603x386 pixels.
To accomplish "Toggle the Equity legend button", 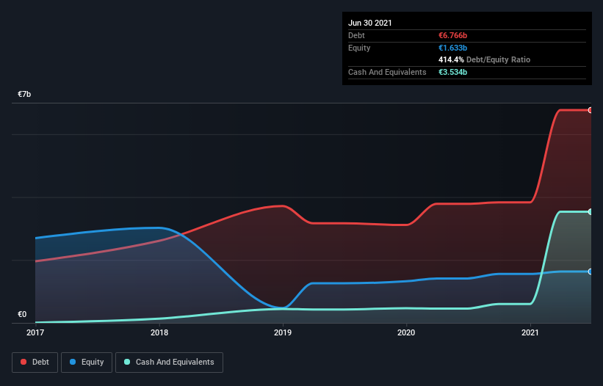I will [87, 363].
